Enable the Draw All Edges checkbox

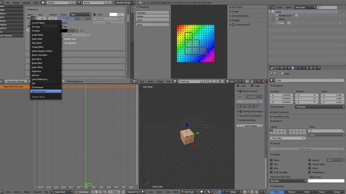tap(271, 172)
